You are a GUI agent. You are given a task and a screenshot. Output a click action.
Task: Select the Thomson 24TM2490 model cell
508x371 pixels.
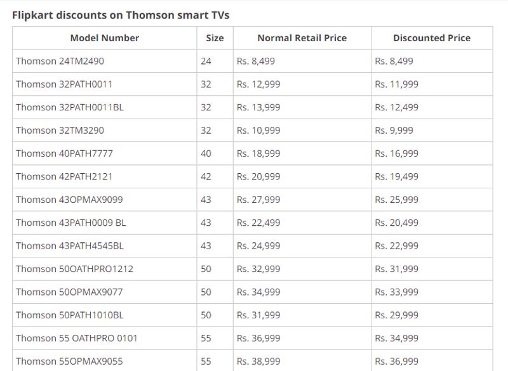click(60, 62)
